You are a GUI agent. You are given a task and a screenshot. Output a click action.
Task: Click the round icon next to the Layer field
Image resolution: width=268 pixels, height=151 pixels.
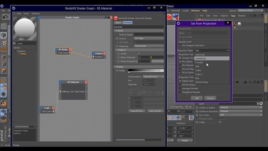(261, 104)
